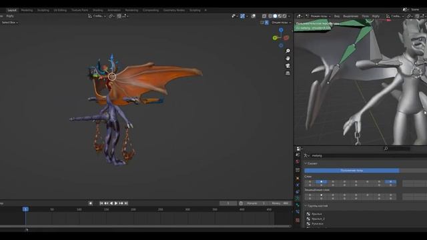Toggle camera view with the camera icon
Image resolution: width=427 pixels, height=240 pixels.
click(x=288, y=66)
